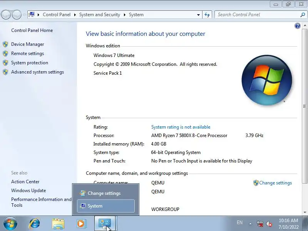Click the muted volume tray icon
Viewport: 308px width, 231px height.
coord(269,224)
